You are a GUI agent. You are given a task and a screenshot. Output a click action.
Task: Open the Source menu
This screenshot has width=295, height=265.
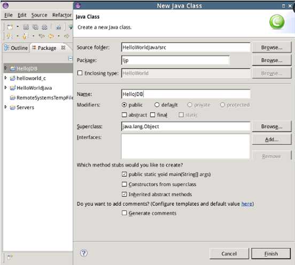tap(39, 15)
